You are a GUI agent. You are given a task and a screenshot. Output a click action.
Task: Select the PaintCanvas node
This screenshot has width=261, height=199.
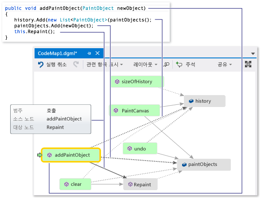(135, 111)
